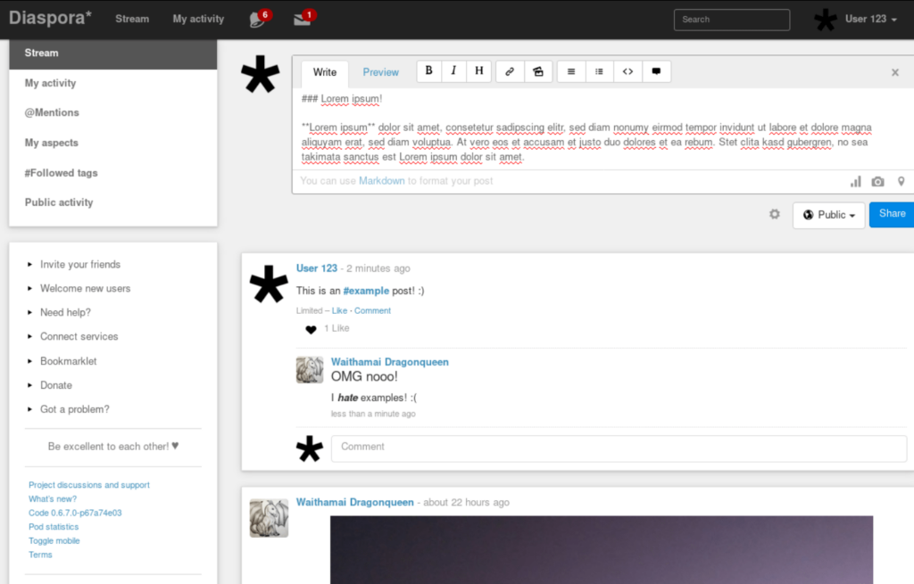914x584 pixels.
Task: Close the post editor with the X
Action: click(x=894, y=72)
